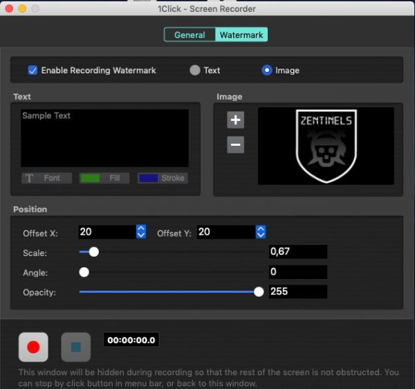Click the Offset X value field
The height and width of the screenshot is (389, 415).
(107, 232)
